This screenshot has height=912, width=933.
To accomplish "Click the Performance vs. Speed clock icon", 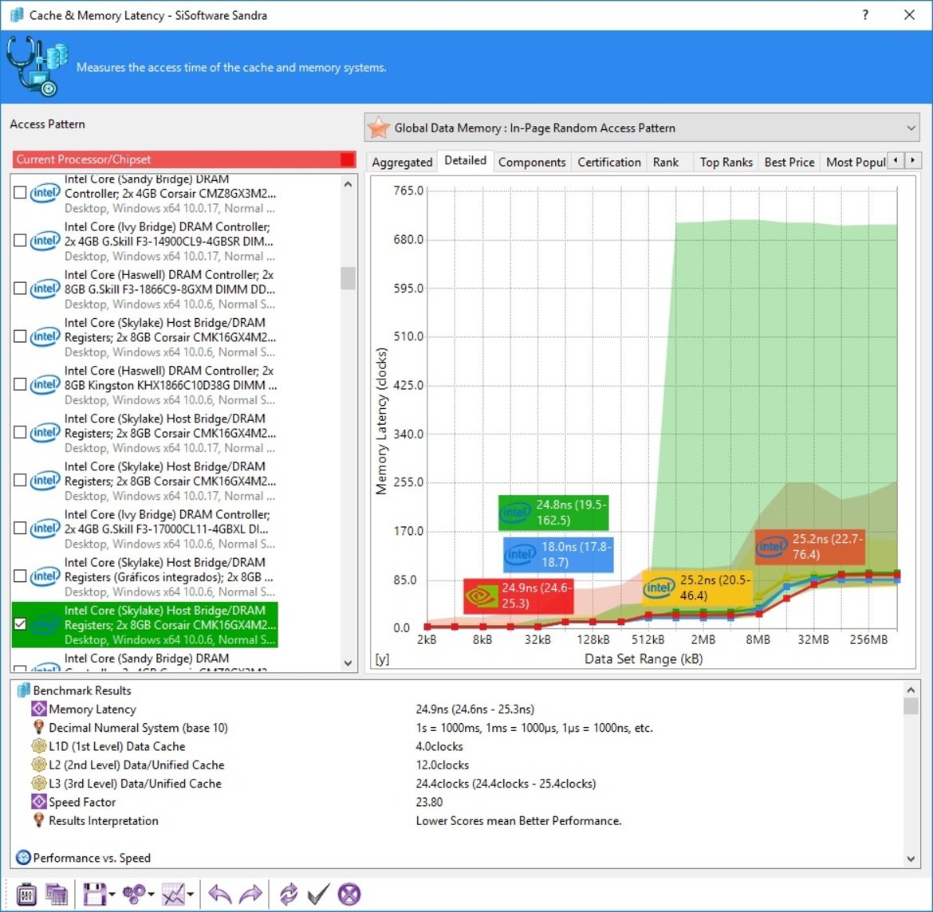I will click(23, 857).
